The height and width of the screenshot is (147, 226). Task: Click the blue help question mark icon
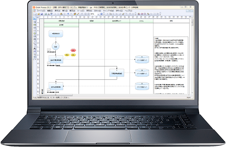click(x=101, y=14)
